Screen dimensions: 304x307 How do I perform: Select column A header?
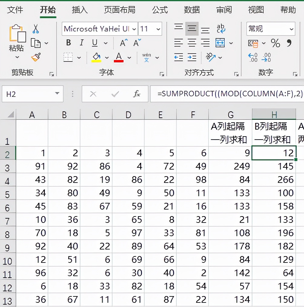[32, 114]
